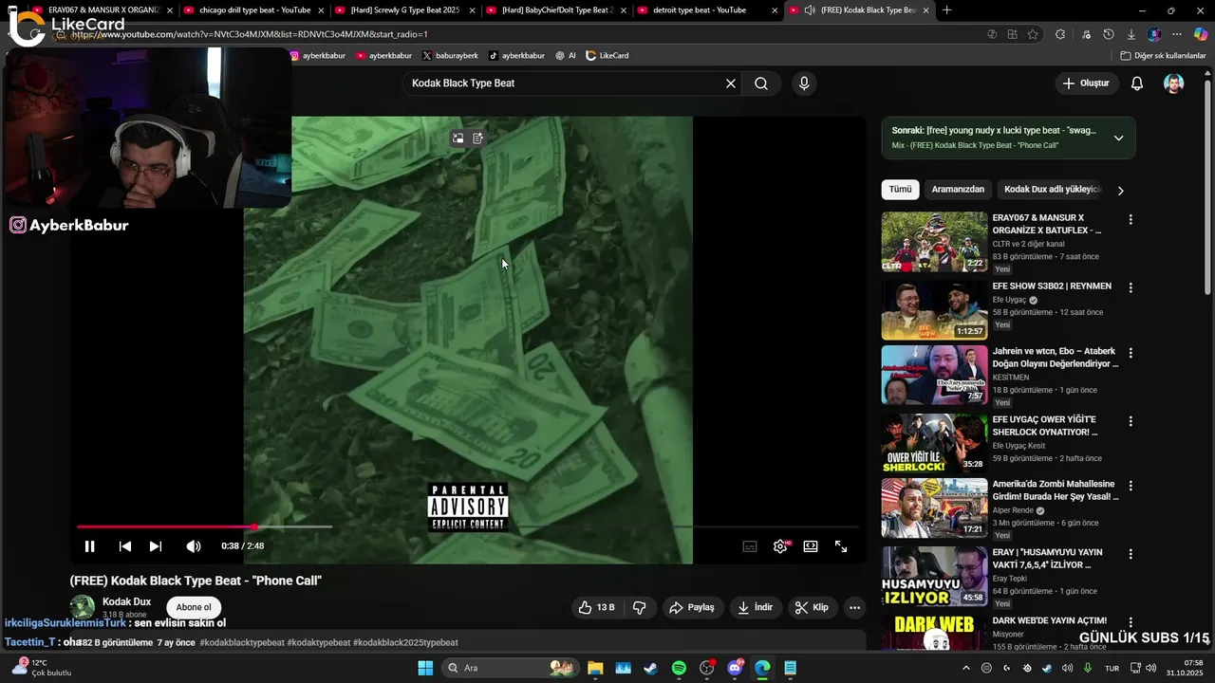The width and height of the screenshot is (1215, 683).
Task: Open a new browser tab
Action: [946, 10]
